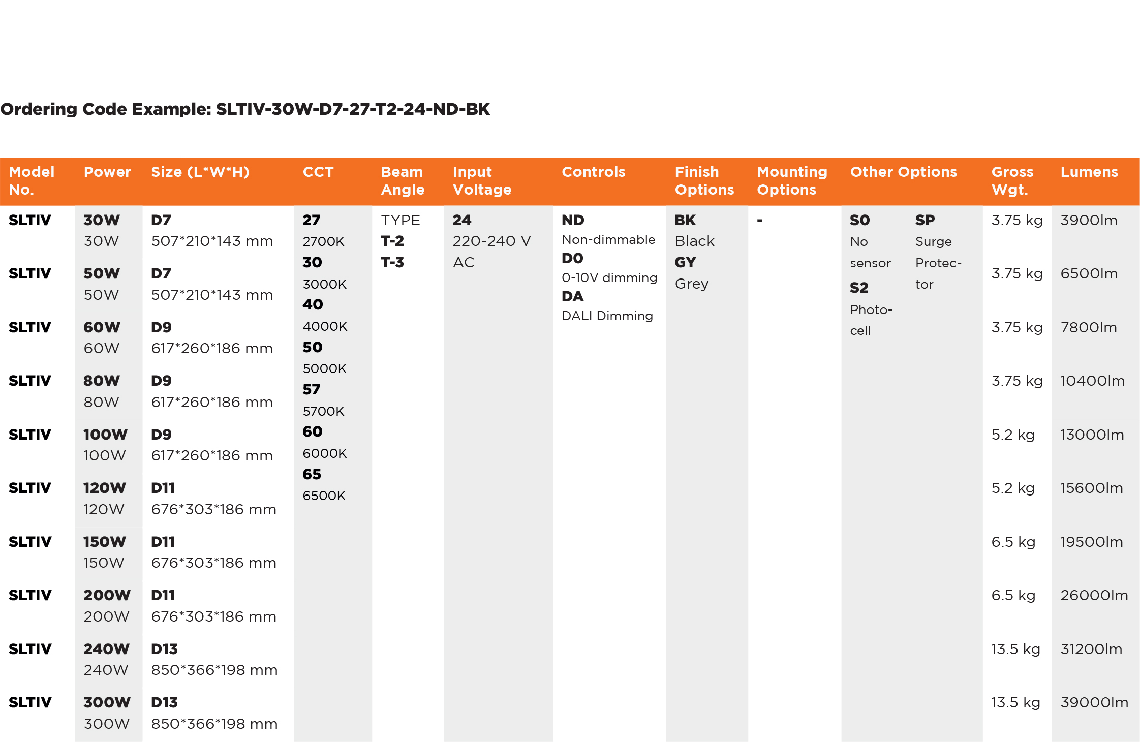This screenshot has width=1140, height=743.
Task: Select the bold '100W' power code
Action: click(x=105, y=435)
